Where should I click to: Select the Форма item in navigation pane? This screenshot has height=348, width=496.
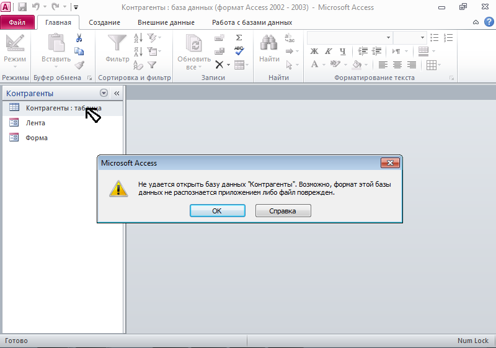point(63,138)
